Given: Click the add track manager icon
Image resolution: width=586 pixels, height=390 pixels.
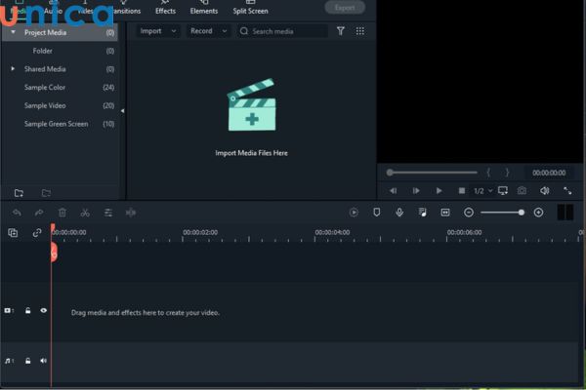Looking at the screenshot, I should (x=13, y=233).
